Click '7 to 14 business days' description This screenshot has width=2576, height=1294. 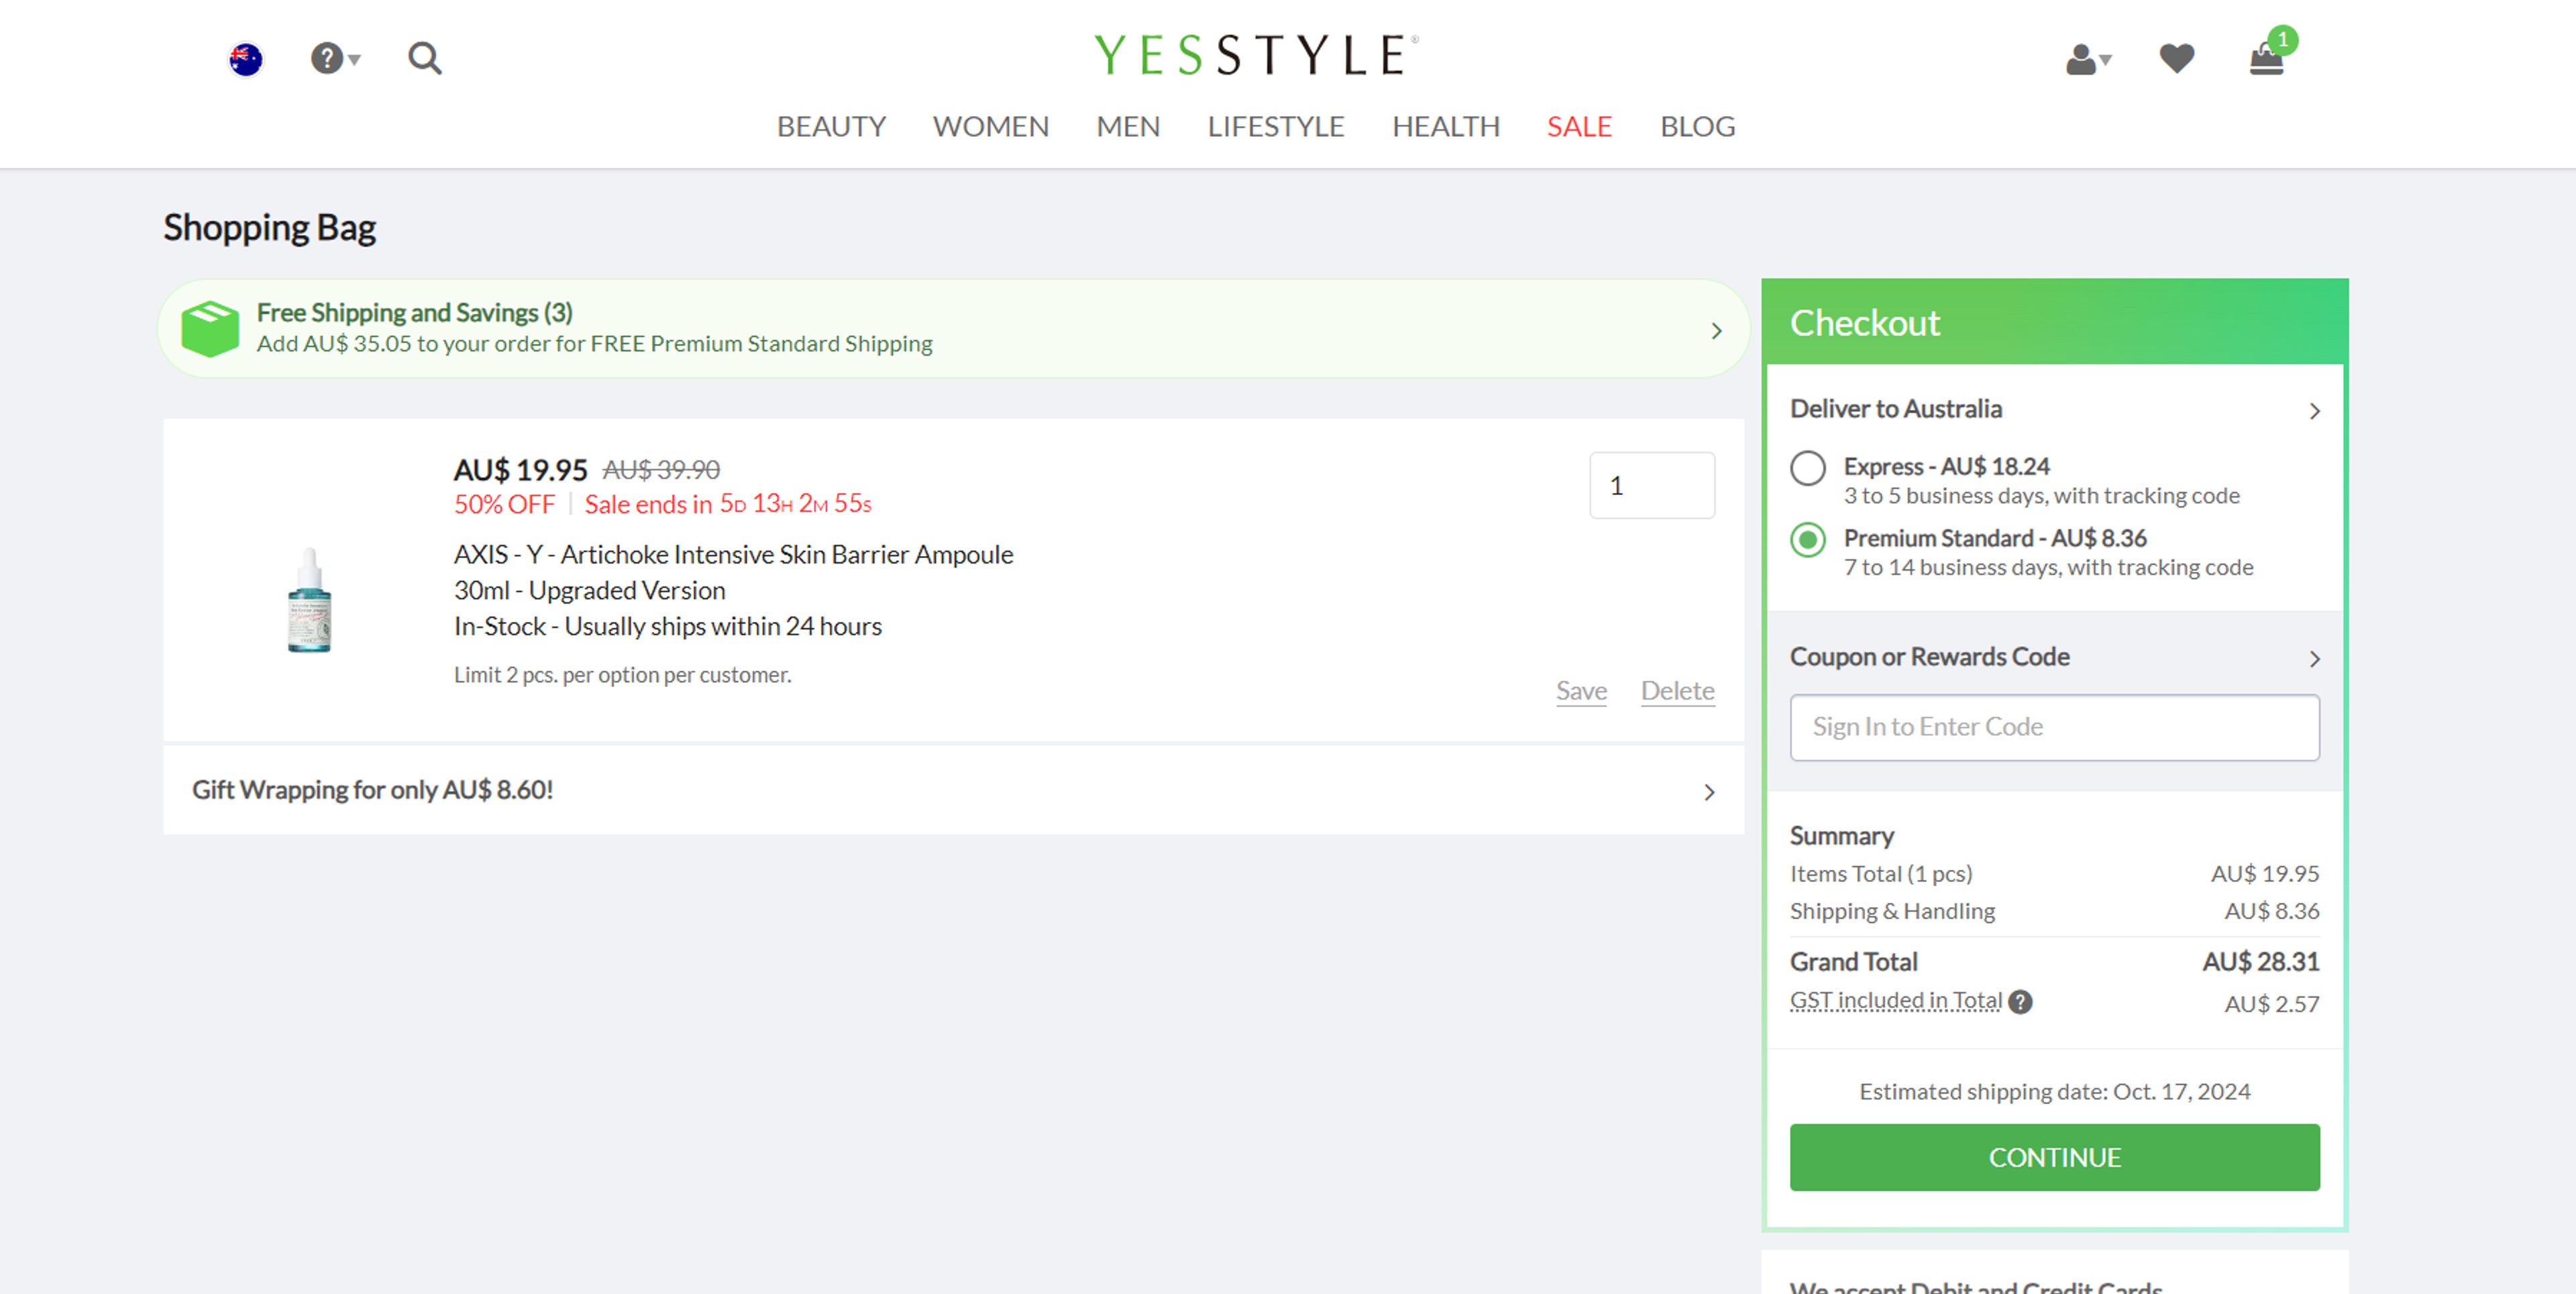[2048, 568]
